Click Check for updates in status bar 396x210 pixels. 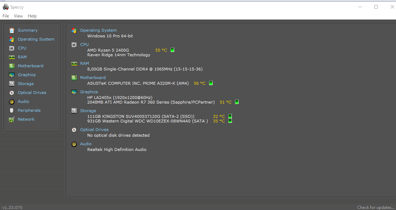(x=376, y=208)
